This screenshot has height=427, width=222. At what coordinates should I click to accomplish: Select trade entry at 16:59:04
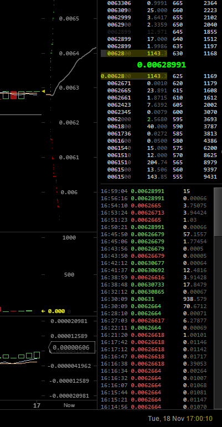coord(154,191)
